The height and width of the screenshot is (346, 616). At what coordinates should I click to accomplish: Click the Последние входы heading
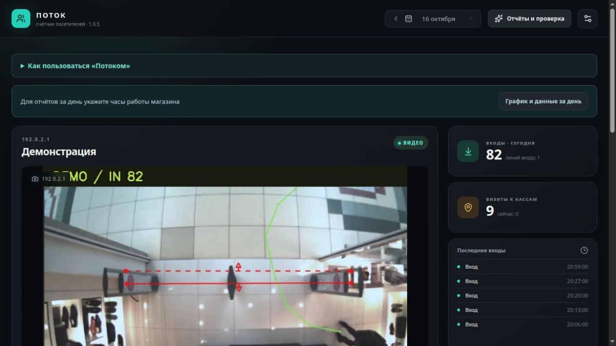(x=481, y=250)
